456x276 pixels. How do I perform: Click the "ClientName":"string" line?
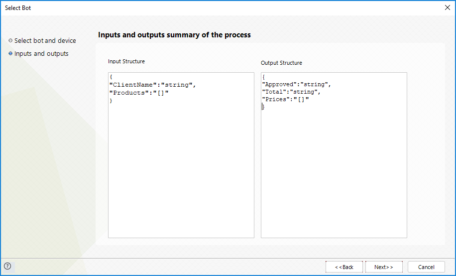[x=153, y=85]
